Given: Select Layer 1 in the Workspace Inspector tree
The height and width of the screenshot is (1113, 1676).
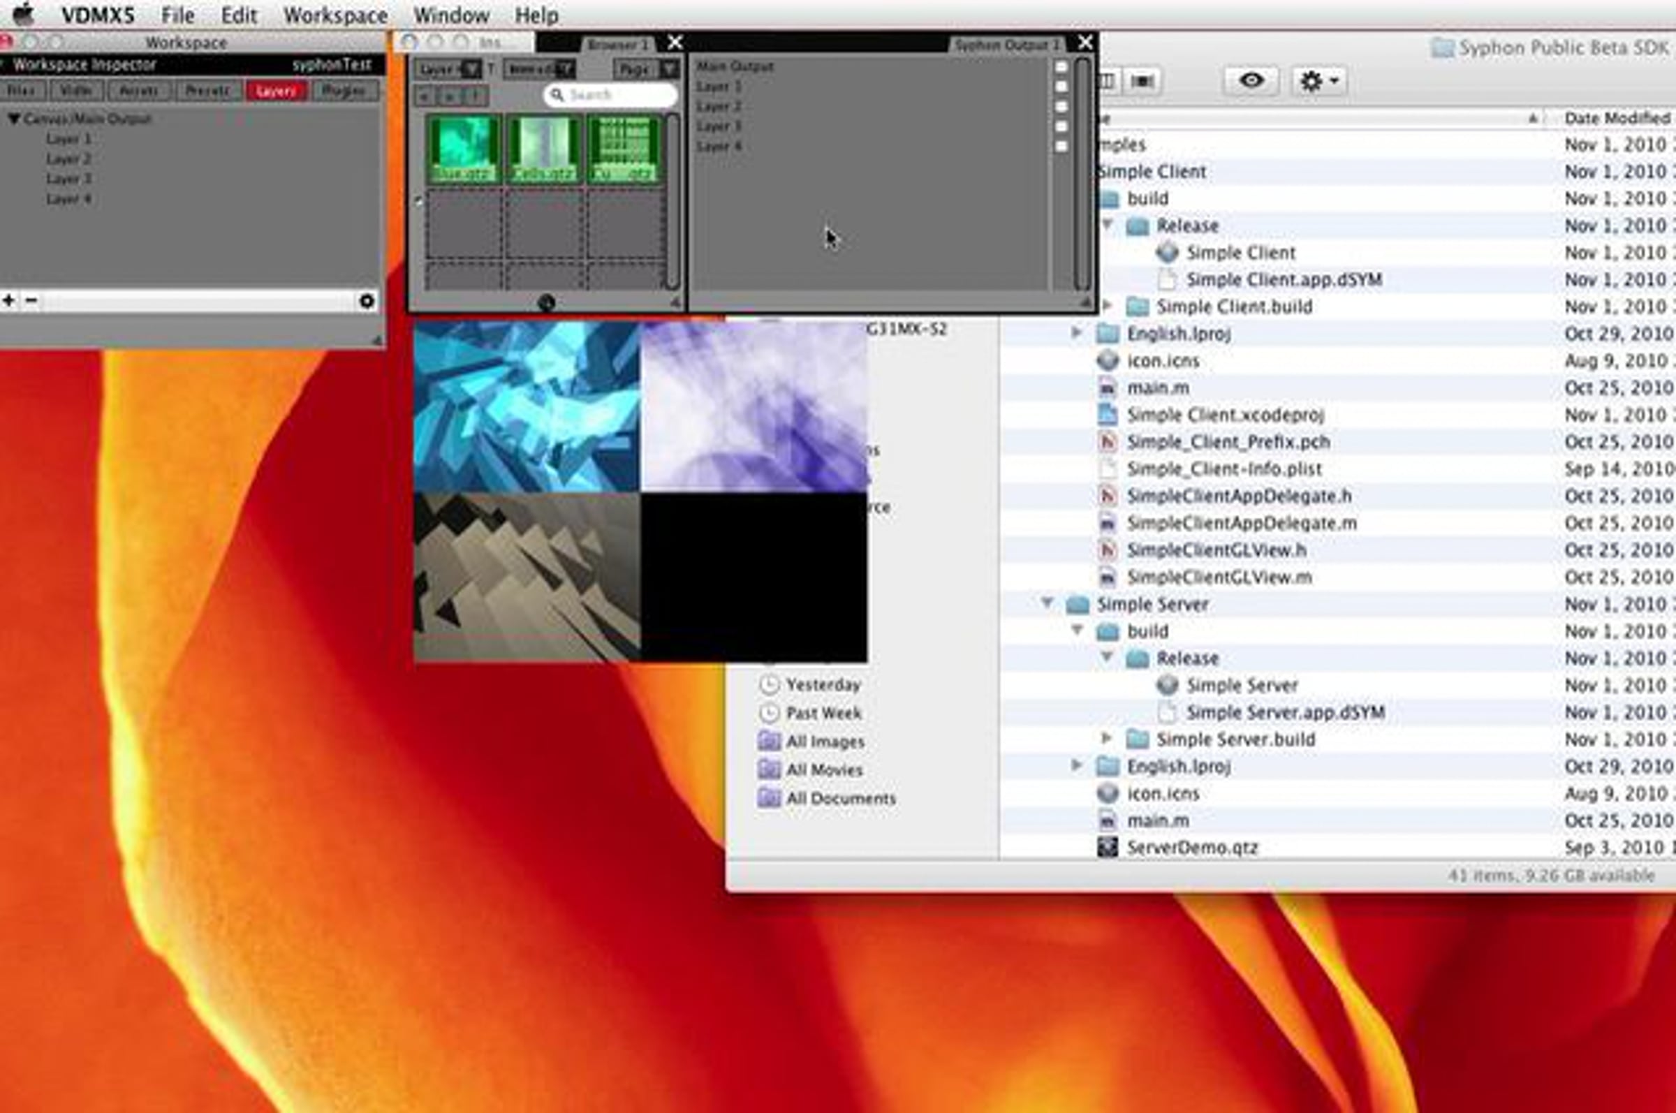Looking at the screenshot, I should click(x=69, y=139).
